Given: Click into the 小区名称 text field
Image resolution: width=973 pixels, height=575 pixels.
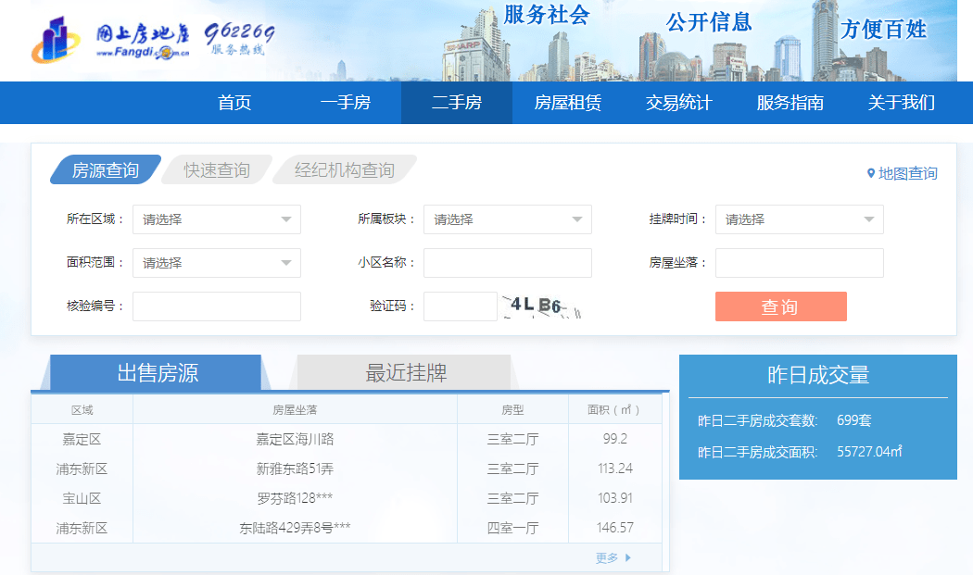Looking at the screenshot, I should pyautogui.click(x=507, y=263).
